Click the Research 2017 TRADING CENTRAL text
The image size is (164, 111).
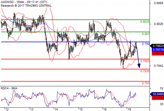pos(26,6)
